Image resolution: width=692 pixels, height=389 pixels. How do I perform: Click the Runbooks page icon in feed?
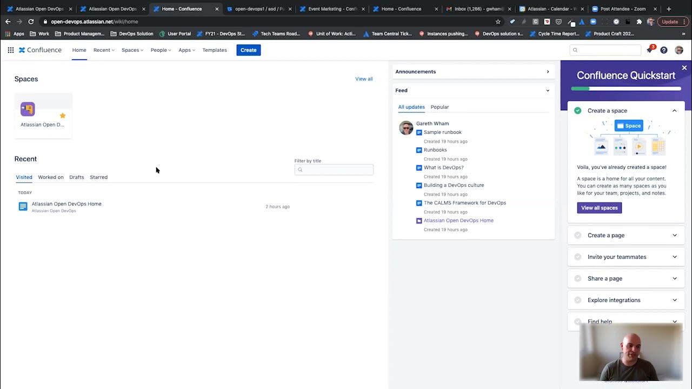pyautogui.click(x=419, y=150)
